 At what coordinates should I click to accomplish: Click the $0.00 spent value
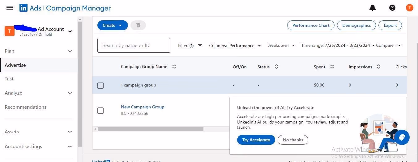pyautogui.click(x=319, y=85)
